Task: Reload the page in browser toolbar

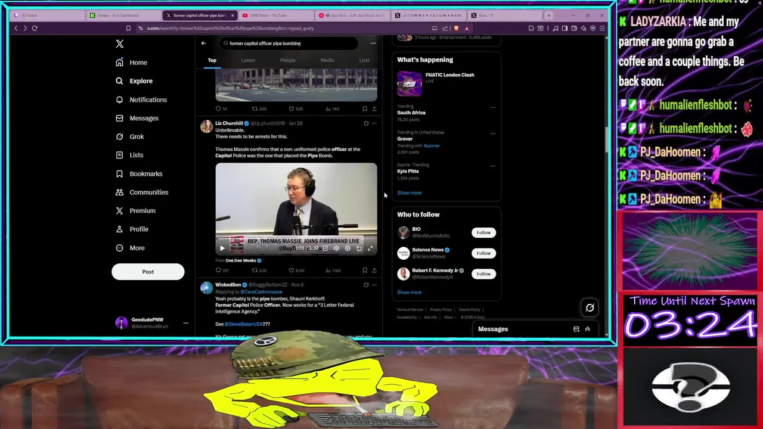Action: point(35,28)
